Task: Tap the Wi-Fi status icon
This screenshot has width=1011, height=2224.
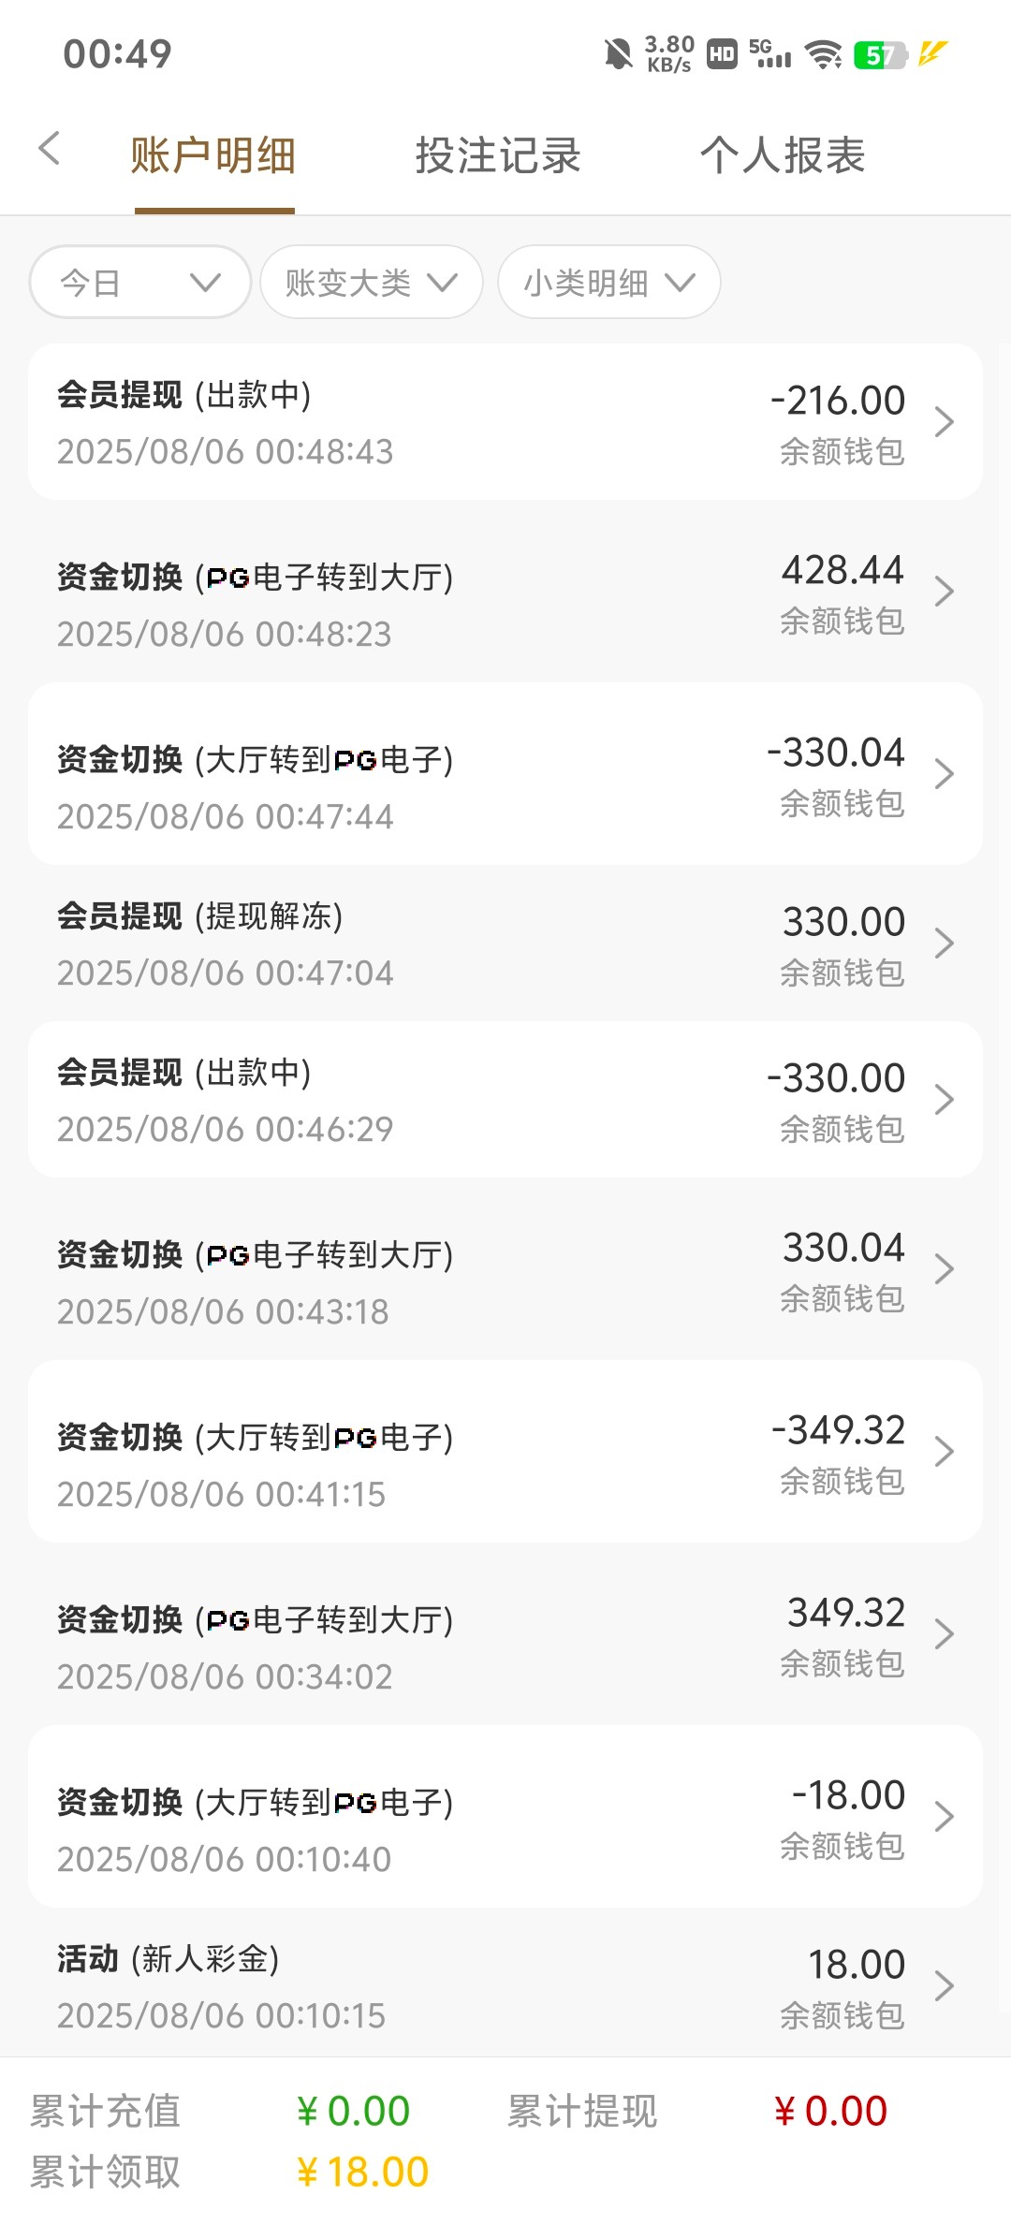Action: [x=824, y=54]
